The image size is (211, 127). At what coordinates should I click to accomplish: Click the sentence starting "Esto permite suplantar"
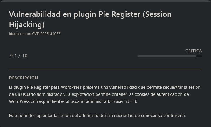coord(97,115)
